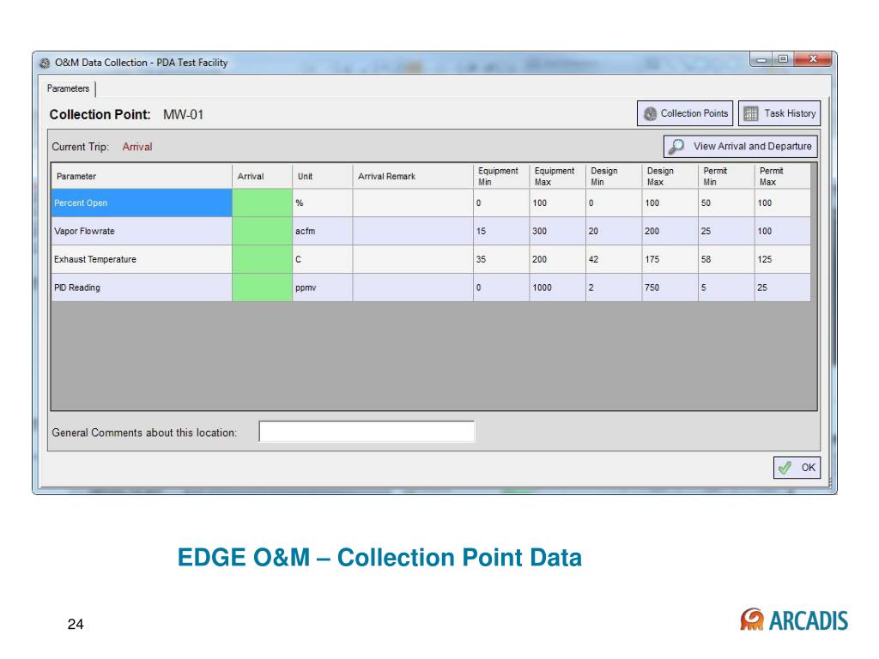Click the Parameter column header
Screen dimensions: 879x659
[x=142, y=176]
